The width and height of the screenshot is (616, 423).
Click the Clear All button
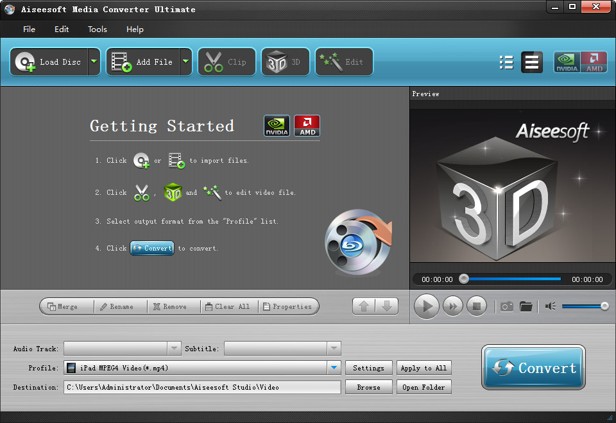click(x=230, y=306)
